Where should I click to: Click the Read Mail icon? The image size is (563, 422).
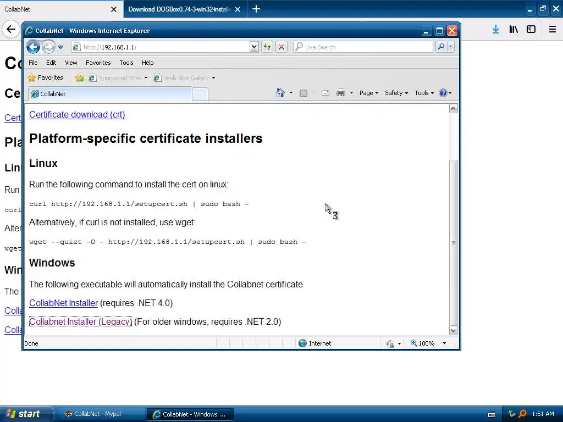(325, 93)
